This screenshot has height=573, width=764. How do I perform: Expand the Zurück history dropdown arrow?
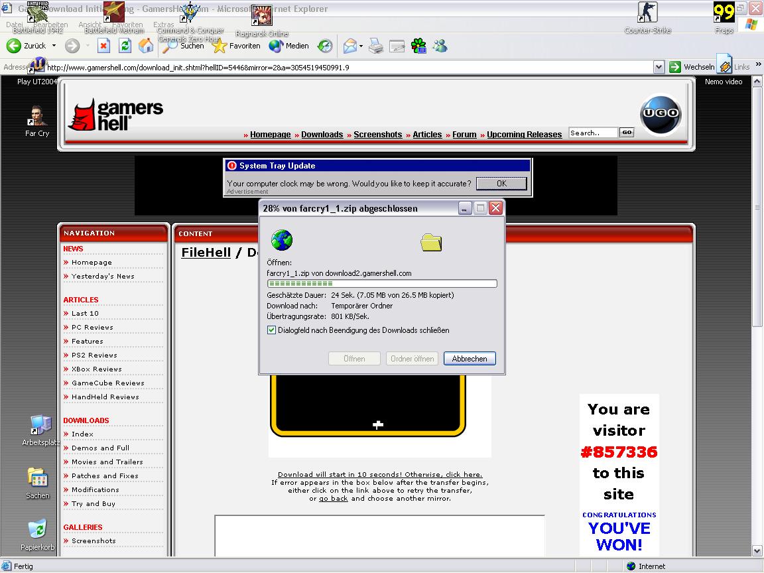(x=54, y=46)
